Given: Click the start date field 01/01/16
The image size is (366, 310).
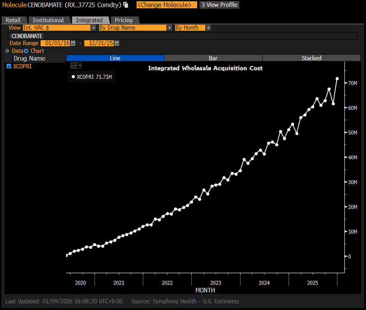Looking at the screenshot, I should 55,43.
